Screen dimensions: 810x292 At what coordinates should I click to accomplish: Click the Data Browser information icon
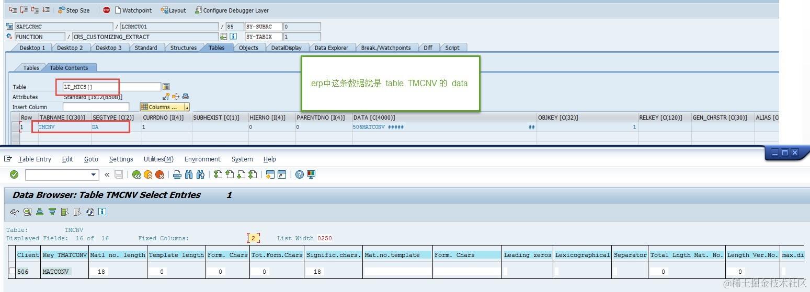pyautogui.click(x=102, y=212)
